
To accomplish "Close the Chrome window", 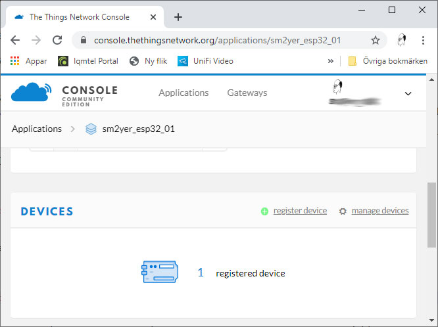I will pos(422,10).
